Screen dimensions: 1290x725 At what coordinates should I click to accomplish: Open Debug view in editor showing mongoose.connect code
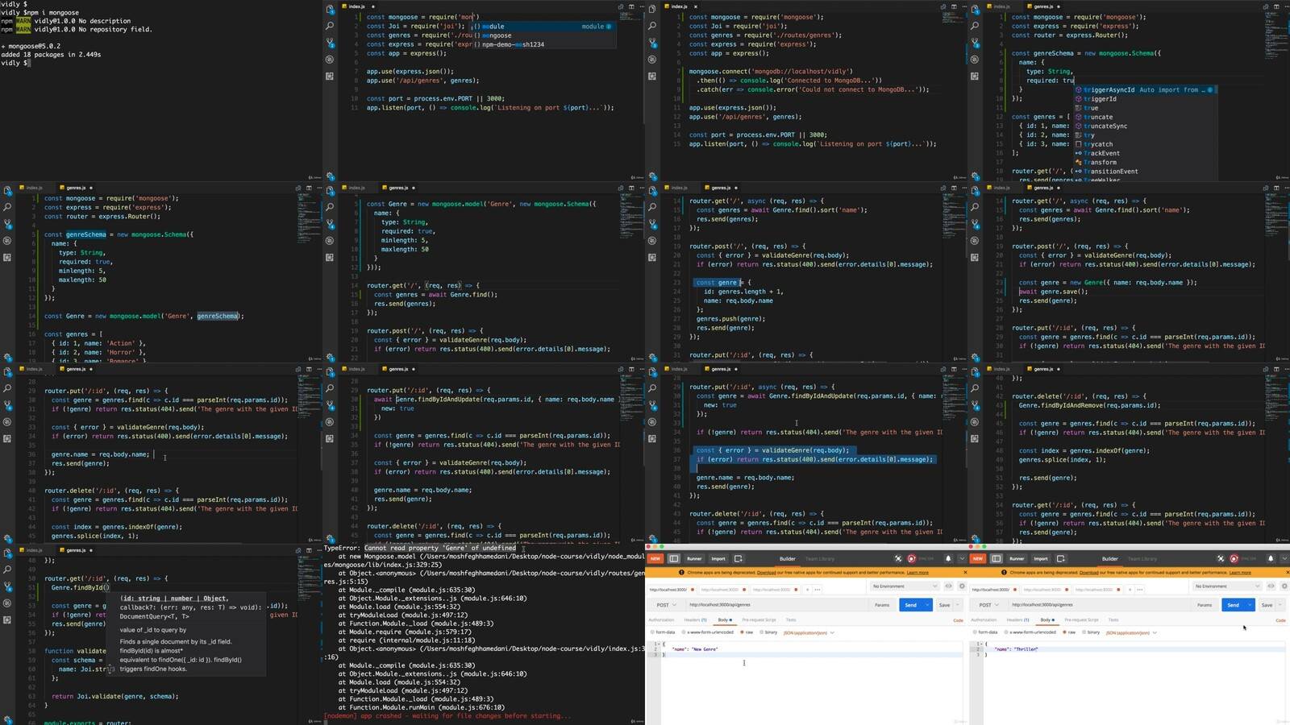652,60
